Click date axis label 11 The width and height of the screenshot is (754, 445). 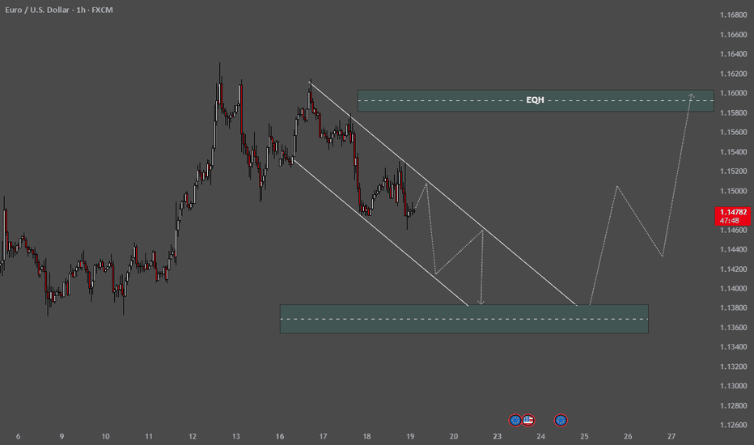click(149, 436)
